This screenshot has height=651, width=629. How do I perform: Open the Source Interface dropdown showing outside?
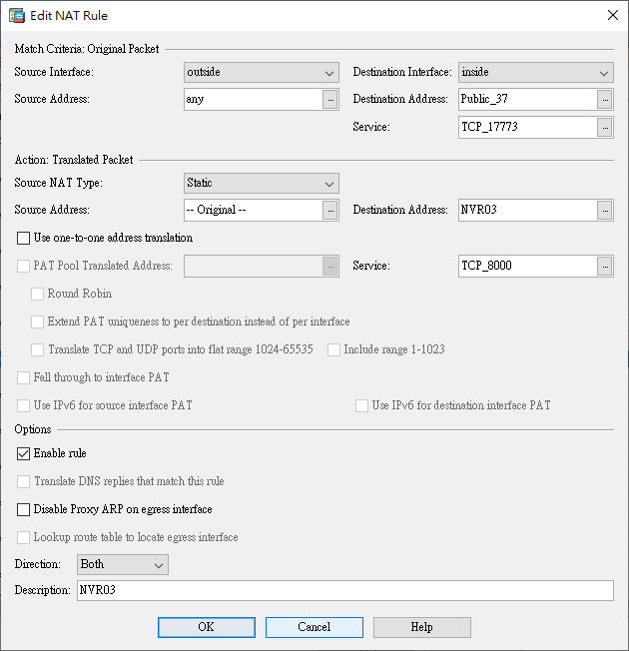tap(262, 73)
